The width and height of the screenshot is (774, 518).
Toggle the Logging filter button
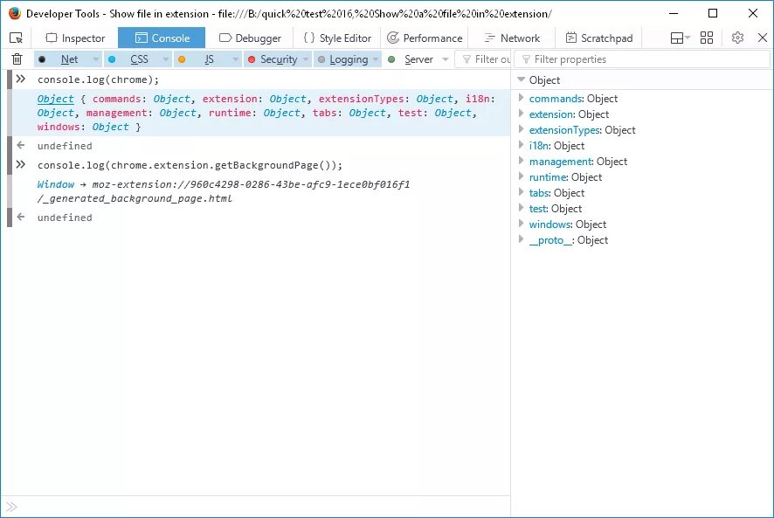pyautogui.click(x=343, y=59)
